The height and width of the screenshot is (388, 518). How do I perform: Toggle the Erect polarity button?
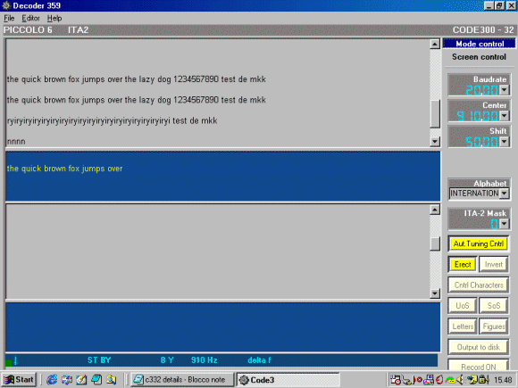point(463,264)
